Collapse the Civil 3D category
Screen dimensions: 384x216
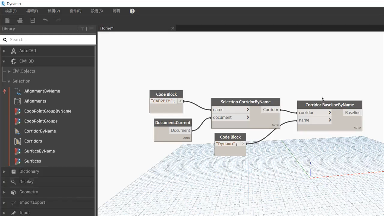(4, 61)
